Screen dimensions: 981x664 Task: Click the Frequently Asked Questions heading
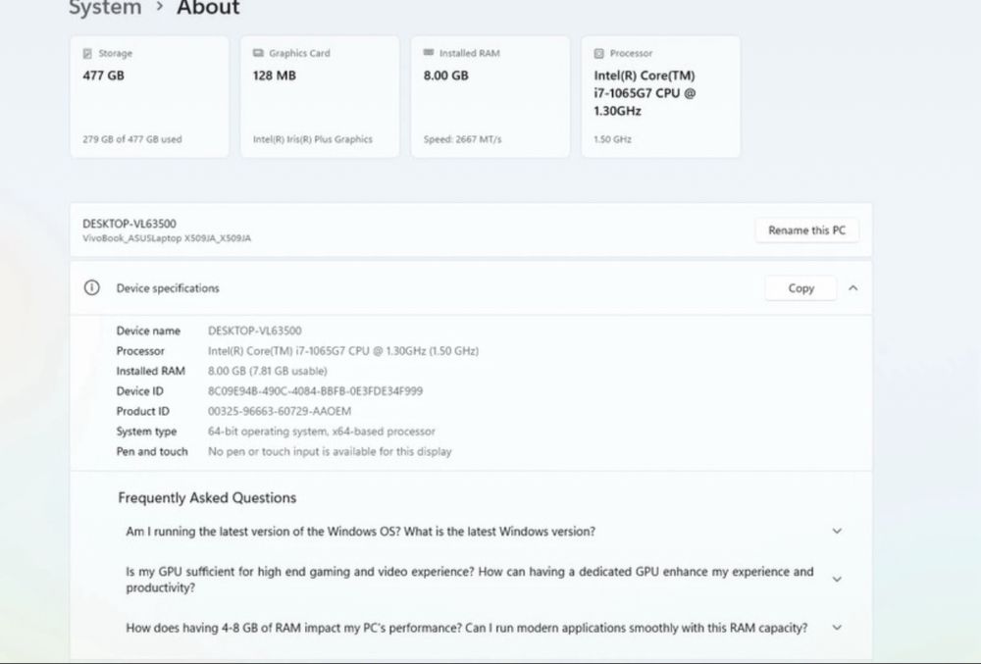tap(207, 498)
